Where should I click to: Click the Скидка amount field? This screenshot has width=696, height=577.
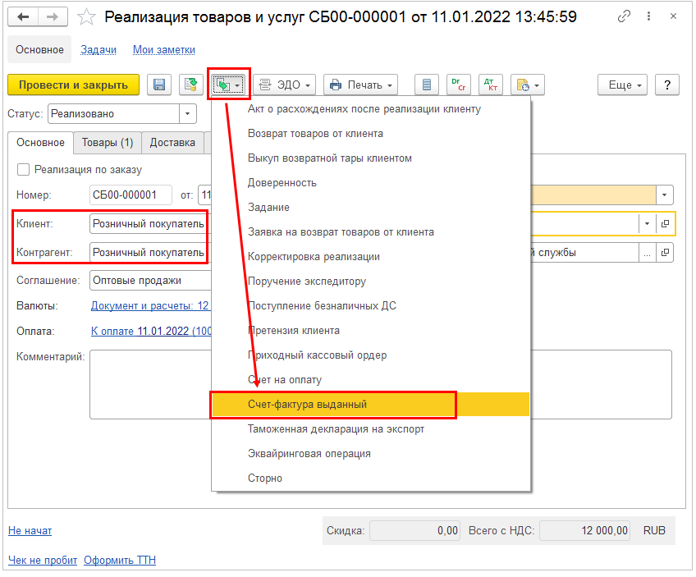(414, 531)
